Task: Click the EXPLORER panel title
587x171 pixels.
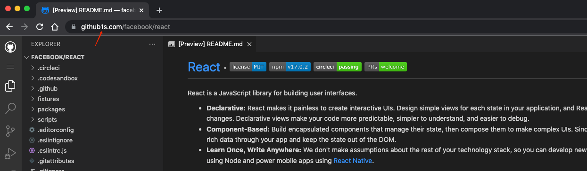Action: (x=46, y=44)
